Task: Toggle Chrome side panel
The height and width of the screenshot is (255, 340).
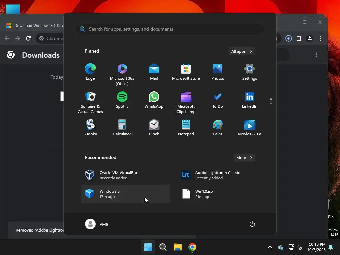Action: click(299, 38)
